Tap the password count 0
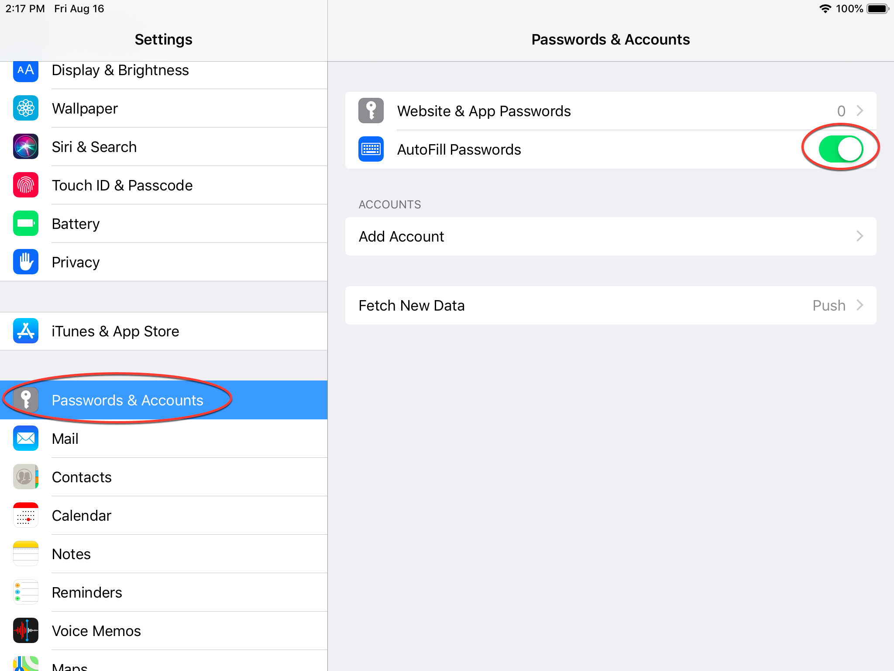 point(841,111)
